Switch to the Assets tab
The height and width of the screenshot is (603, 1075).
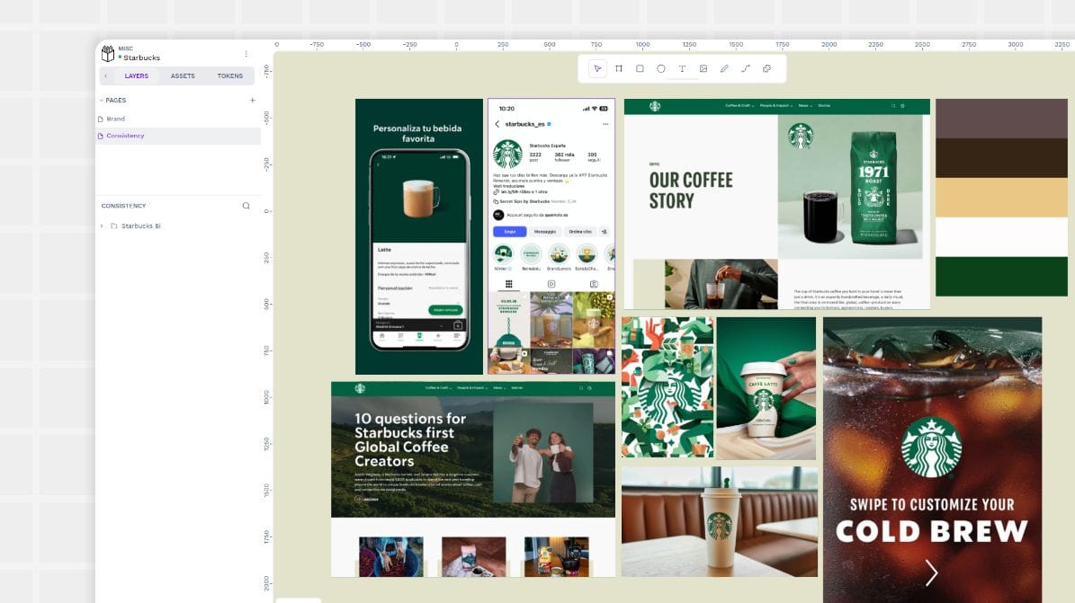tap(183, 75)
